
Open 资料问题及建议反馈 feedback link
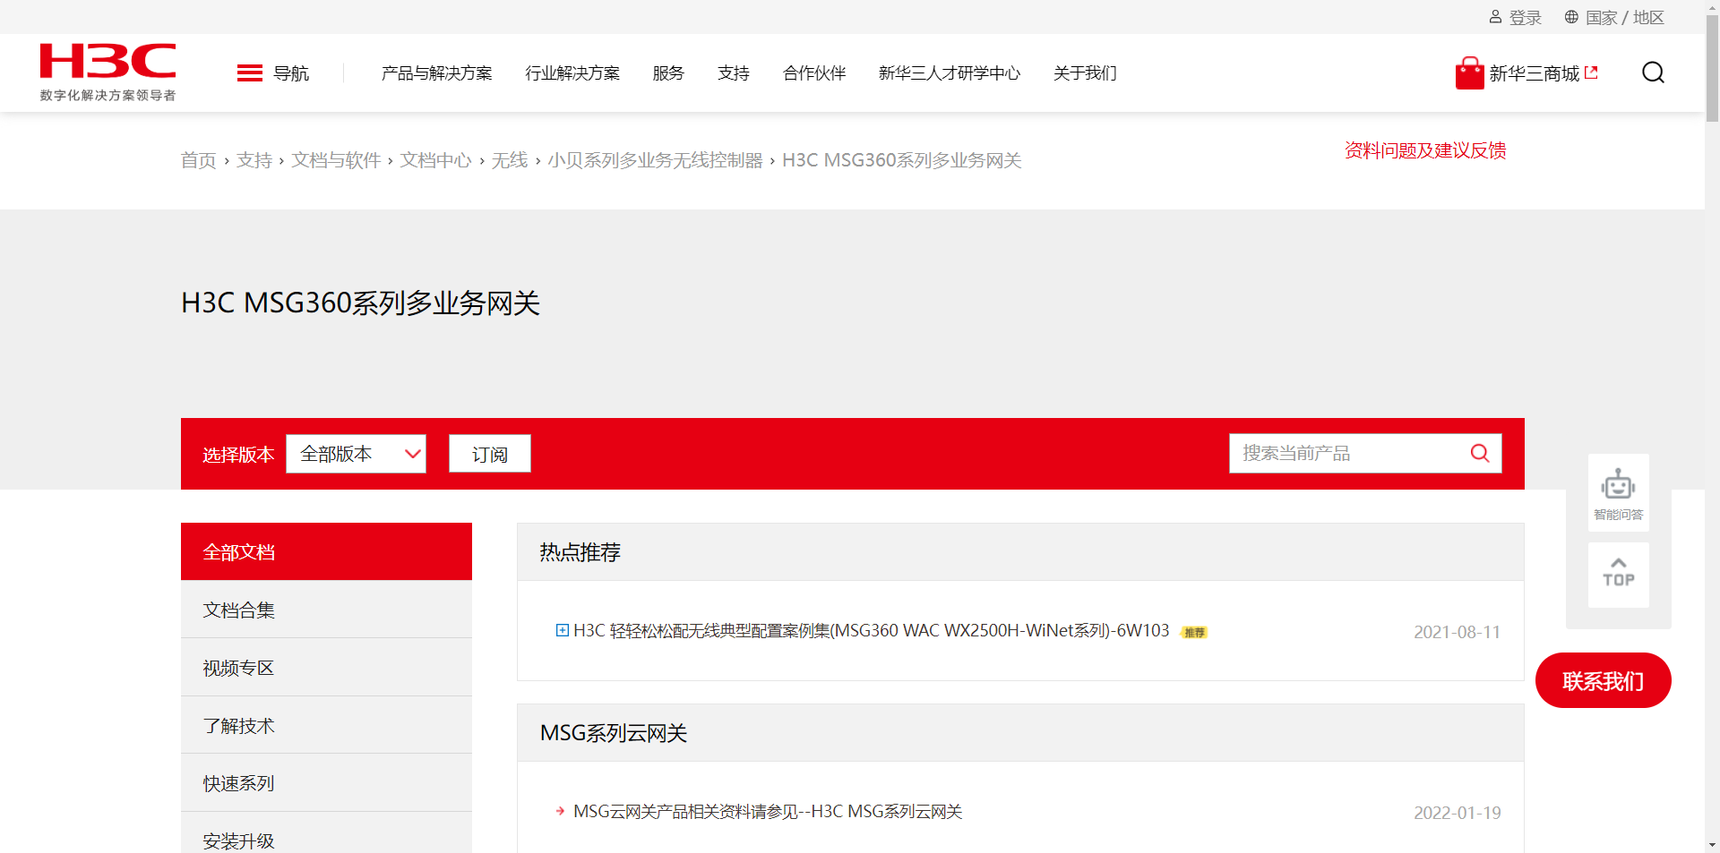(1425, 150)
